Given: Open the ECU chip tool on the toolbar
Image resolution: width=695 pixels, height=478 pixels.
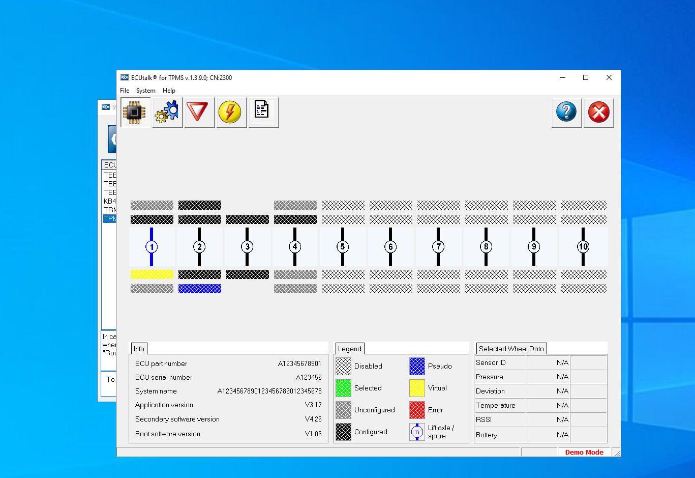Looking at the screenshot, I should click(x=135, y=112).
